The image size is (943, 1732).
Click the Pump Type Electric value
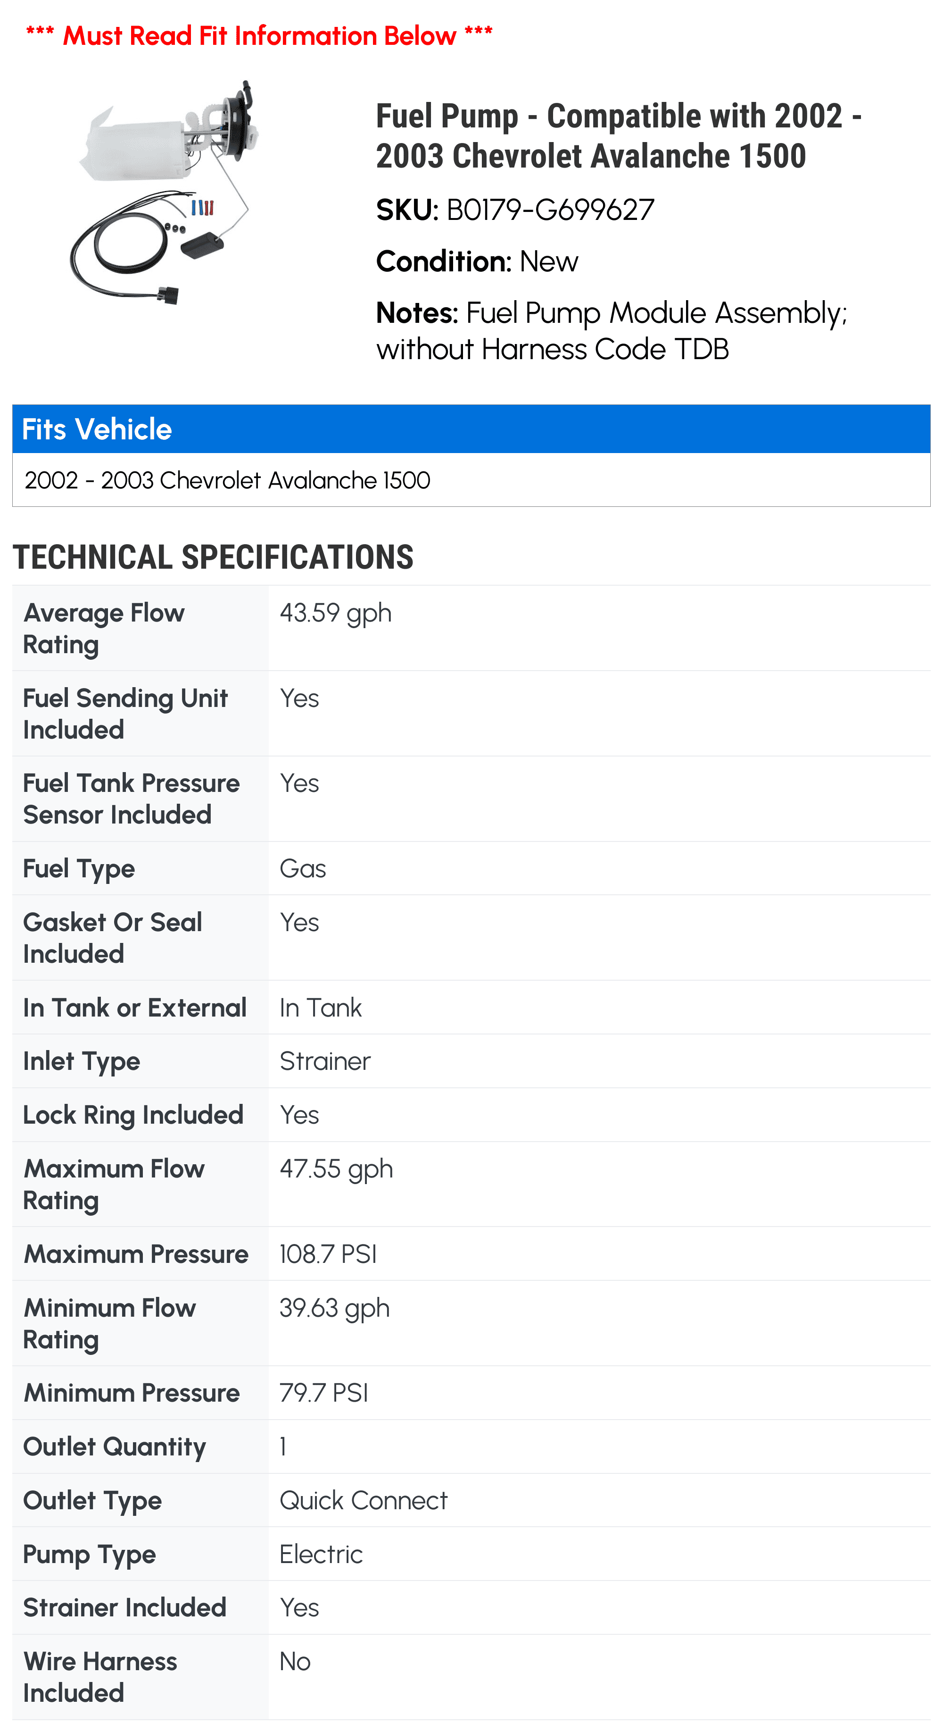321,1554
